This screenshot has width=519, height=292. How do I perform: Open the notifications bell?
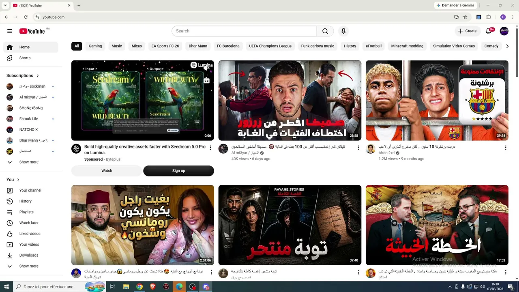click(x=489, y=31)
